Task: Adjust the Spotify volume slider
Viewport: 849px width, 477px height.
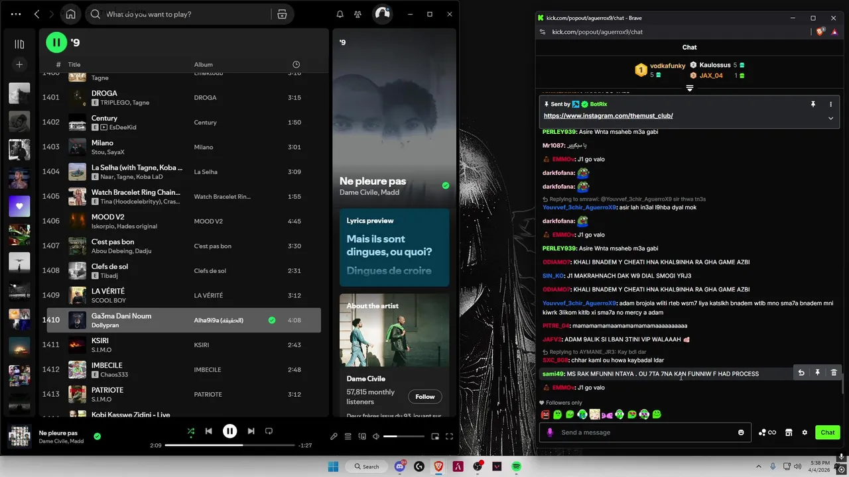Action: click(403, 437)
